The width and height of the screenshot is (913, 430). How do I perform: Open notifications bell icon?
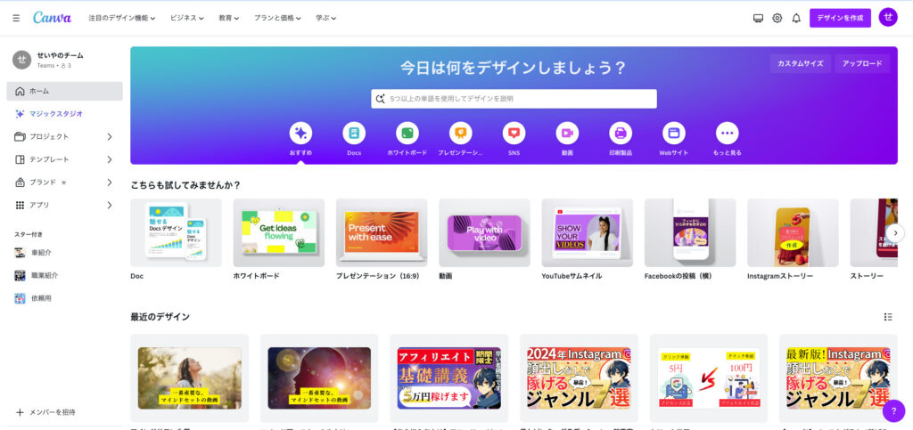point(796,18)
